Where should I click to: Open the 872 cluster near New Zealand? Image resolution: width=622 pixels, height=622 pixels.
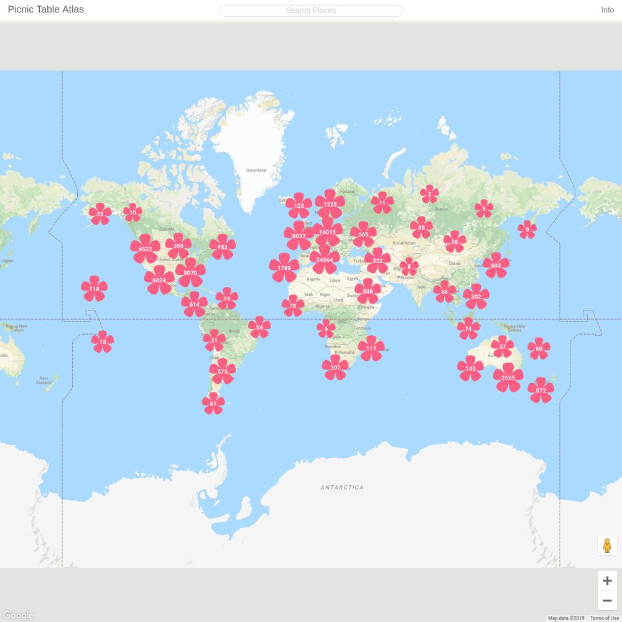[541, 390]
